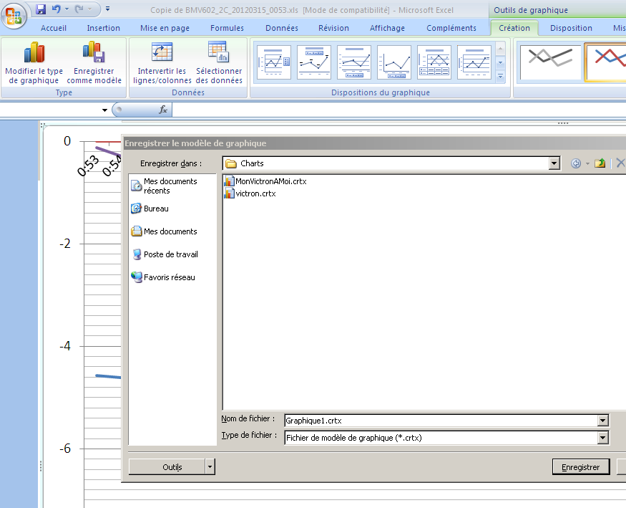626x508 pixels.
Task: Select the MonVictronAMoi.crtx file
Action: click(x=270, y=181)
